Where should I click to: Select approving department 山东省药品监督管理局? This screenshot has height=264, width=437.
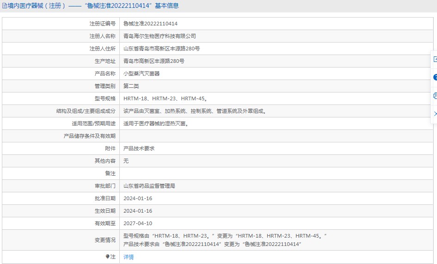click(149, 186)
